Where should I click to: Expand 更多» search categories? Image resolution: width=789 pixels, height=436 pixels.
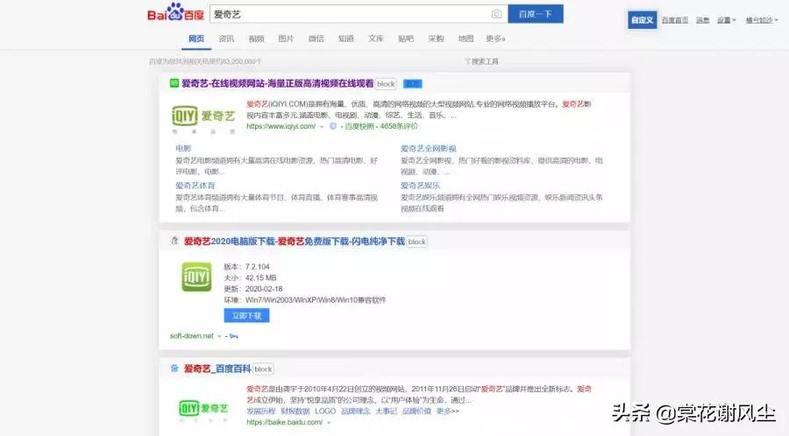(495, 39)
